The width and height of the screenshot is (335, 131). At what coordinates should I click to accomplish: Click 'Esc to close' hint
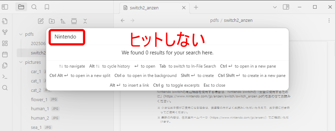[214, 85]
